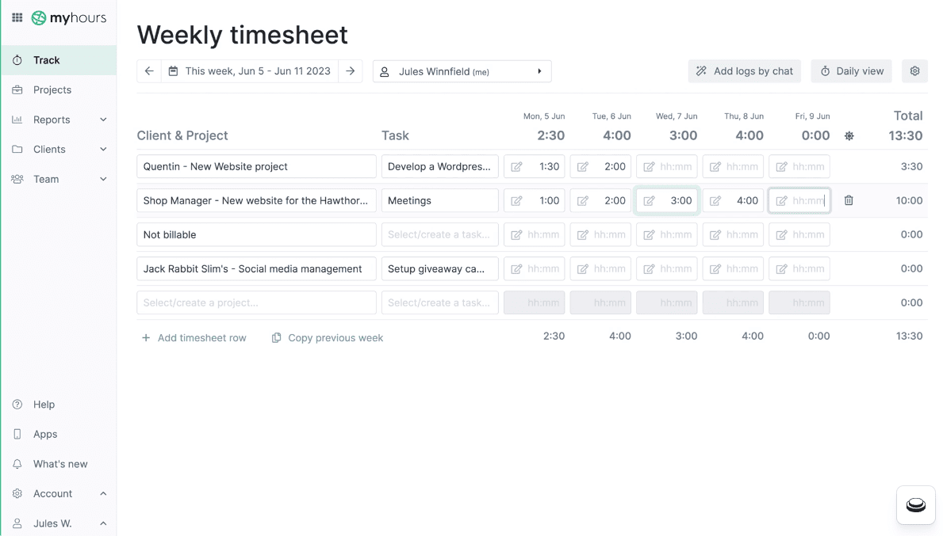This screenshot has width=943, height=536.
Task: Delete the Shop Manager timesheet row
Action: click(x=849, y=201)
